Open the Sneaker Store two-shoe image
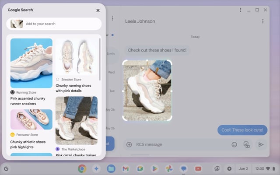Viewport: 280px width, 175px height. point(77,57)
